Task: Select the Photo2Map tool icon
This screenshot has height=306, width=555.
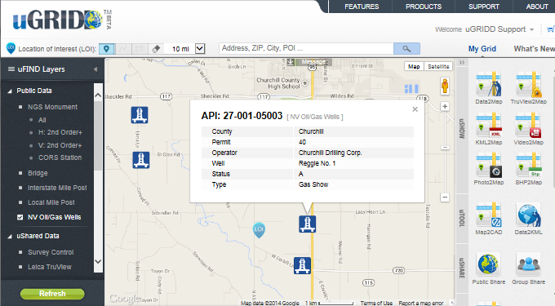Action: click(488, 165)
